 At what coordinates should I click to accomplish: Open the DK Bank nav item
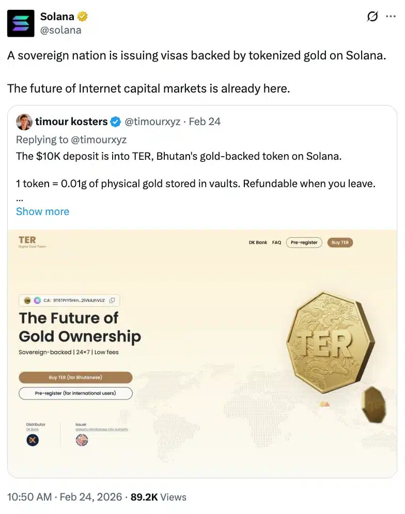(258, 243)
